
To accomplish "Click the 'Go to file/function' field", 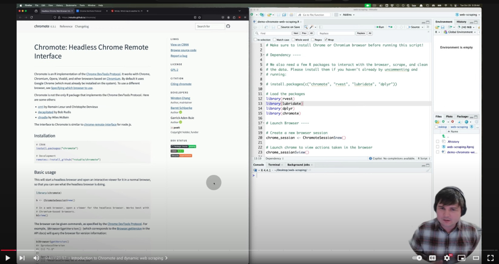I will [x=313, y=15].
